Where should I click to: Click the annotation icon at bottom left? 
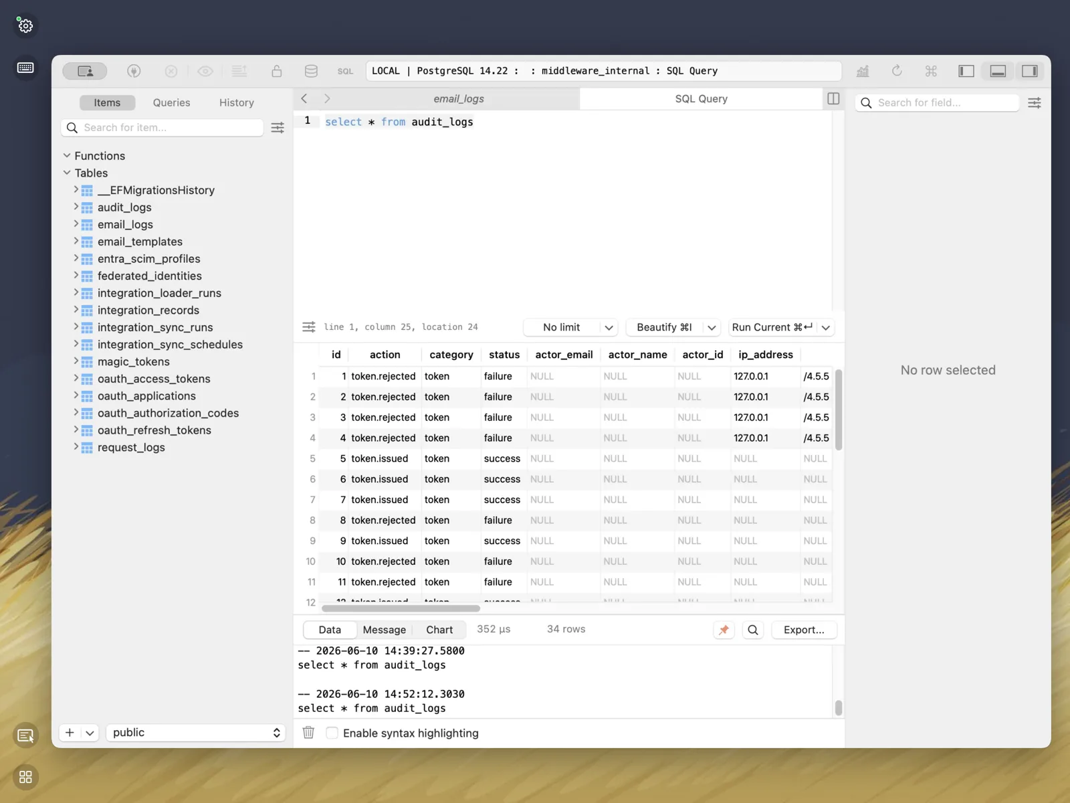25,736
